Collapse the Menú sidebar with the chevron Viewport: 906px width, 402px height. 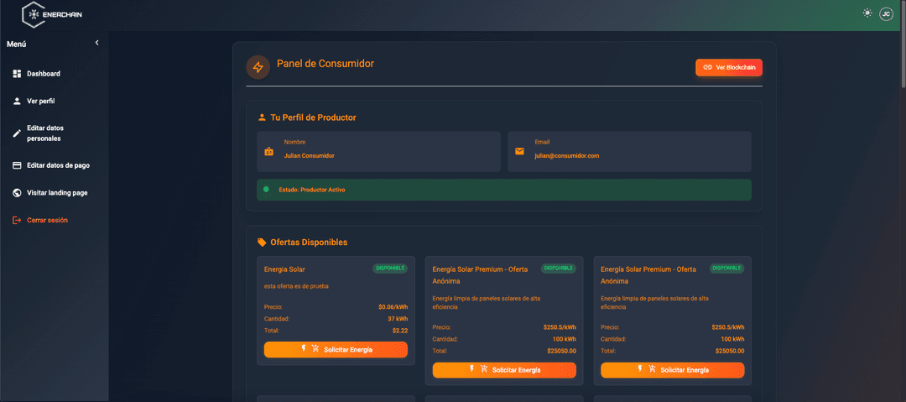tap(97, 43)
